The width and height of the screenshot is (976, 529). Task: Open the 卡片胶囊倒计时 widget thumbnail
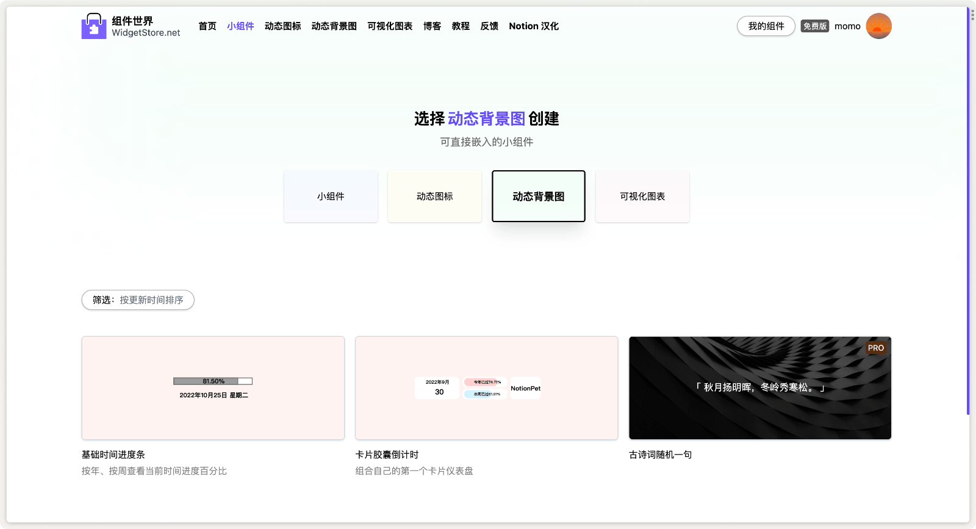pyautogui.click(x=487, y=388)
